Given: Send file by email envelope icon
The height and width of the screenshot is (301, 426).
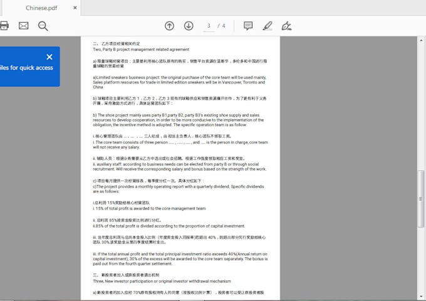Looking at the screenshot, I should [24, 26].
